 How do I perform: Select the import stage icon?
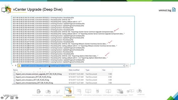(x=130, y=91)
